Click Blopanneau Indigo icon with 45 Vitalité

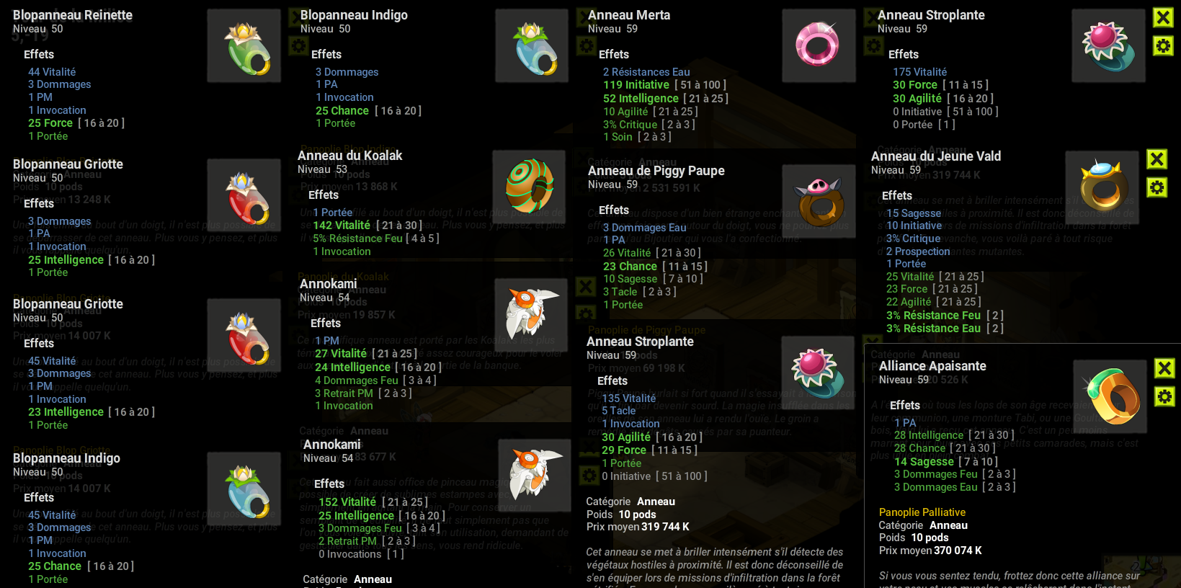[244, 489]
